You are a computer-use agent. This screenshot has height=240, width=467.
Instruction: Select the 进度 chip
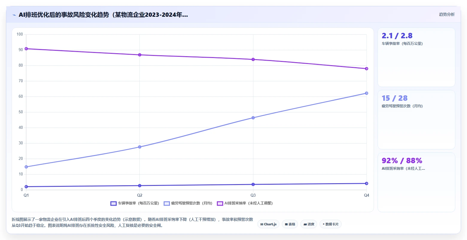tap(309, 224)
